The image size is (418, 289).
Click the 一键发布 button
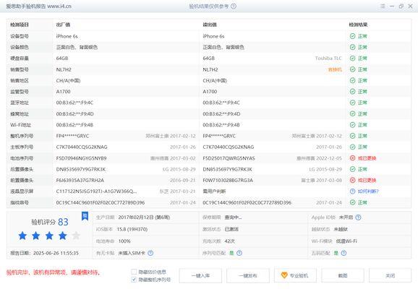248,275
